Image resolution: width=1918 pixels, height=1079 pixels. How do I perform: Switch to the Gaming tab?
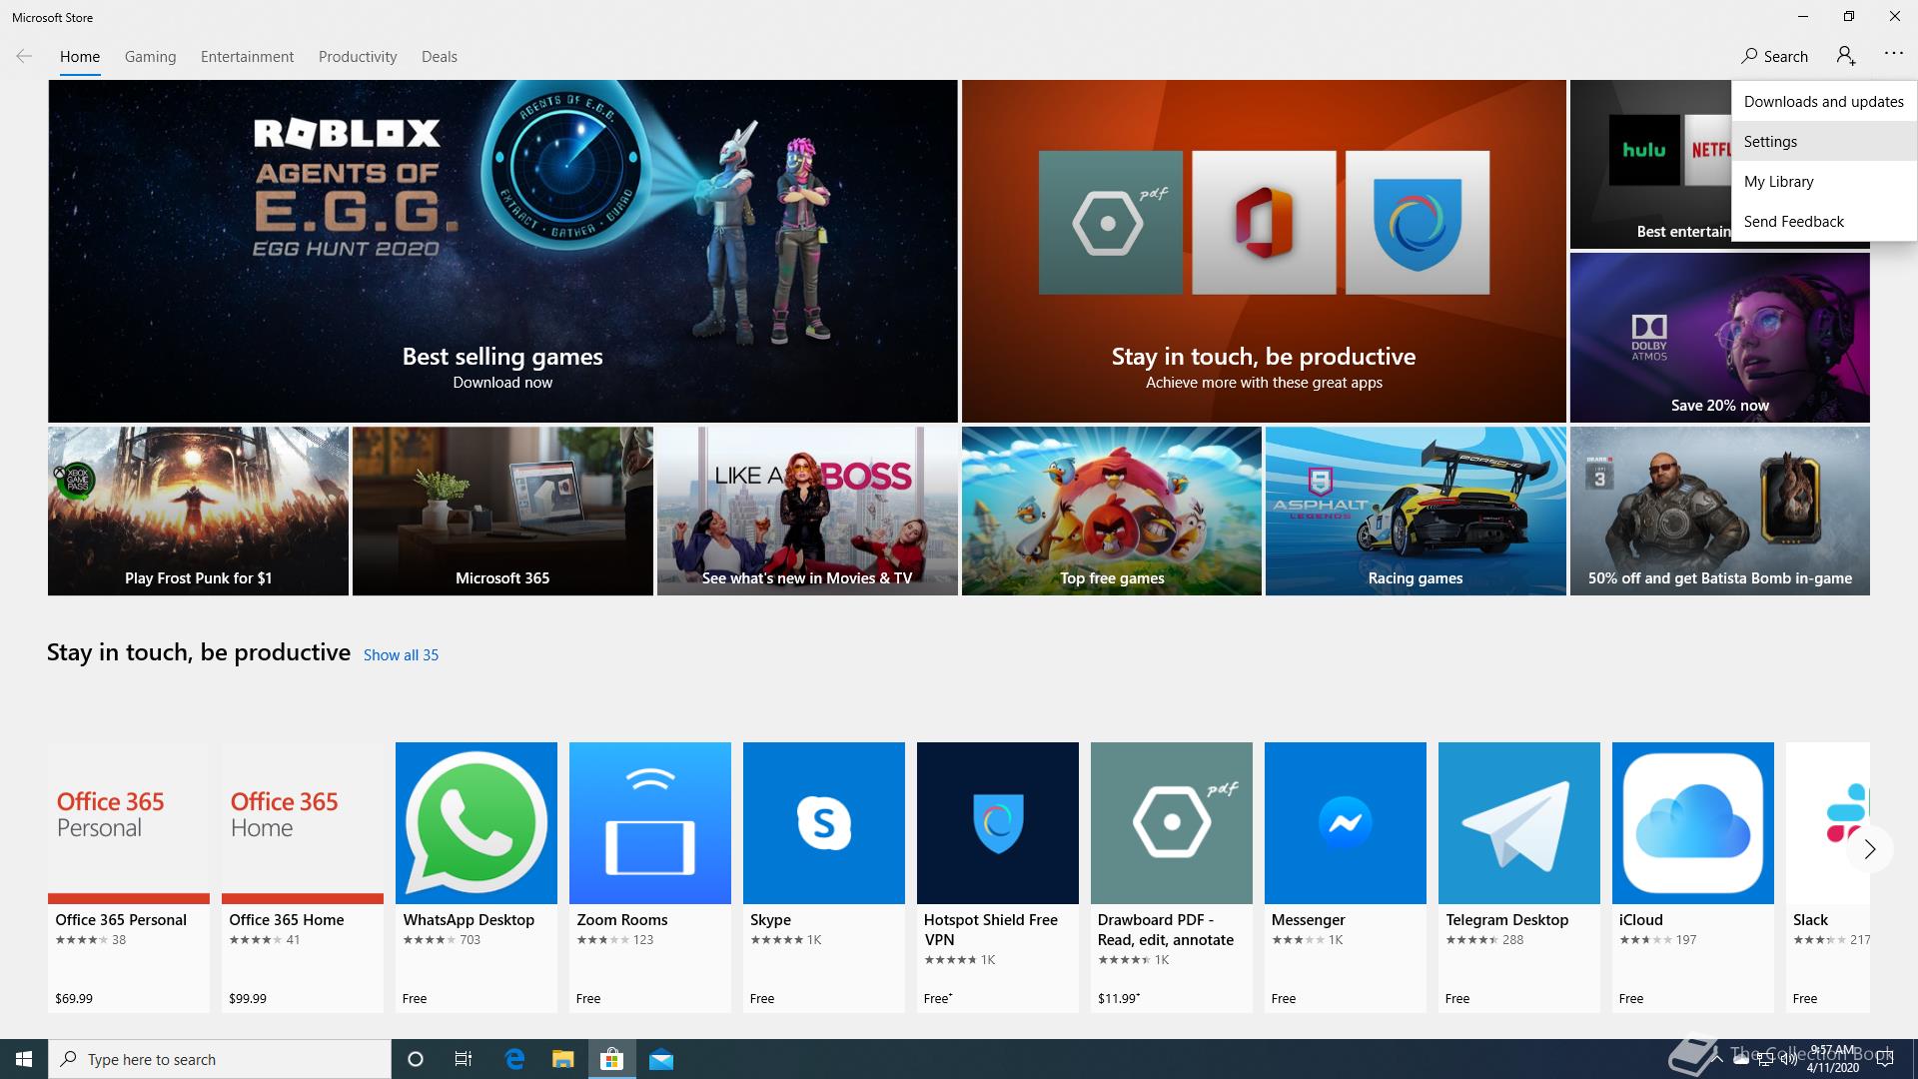coord(150,56)
